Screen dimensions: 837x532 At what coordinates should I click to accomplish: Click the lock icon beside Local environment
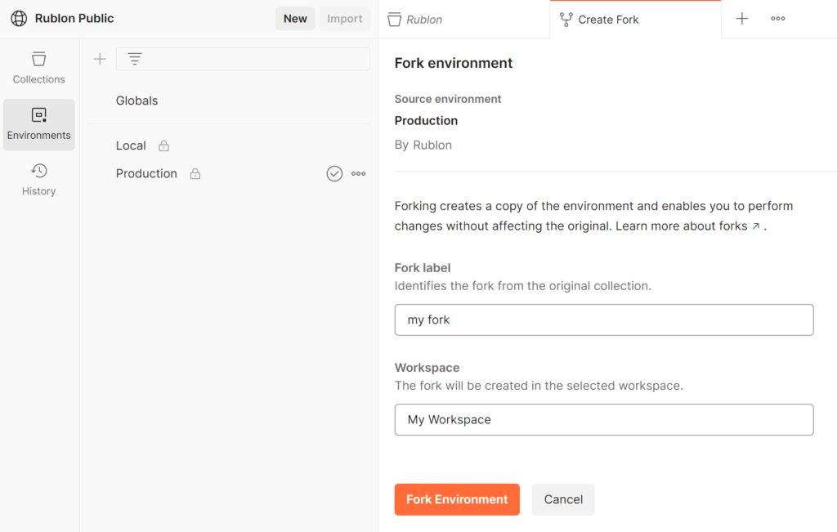point(162,145)
